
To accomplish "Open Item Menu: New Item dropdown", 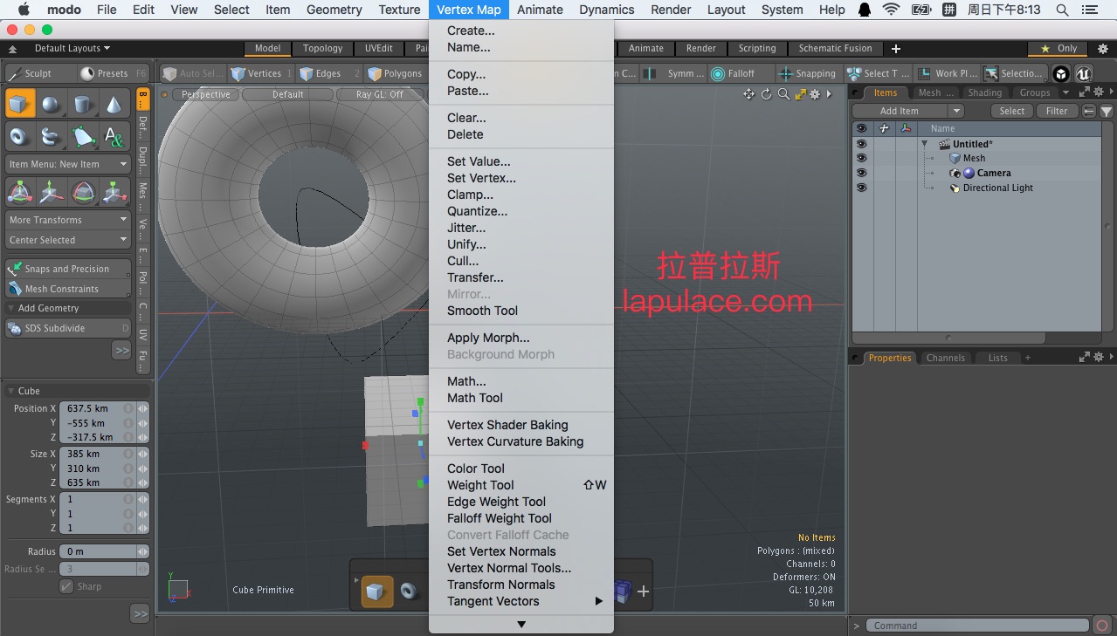I will 68,164.
